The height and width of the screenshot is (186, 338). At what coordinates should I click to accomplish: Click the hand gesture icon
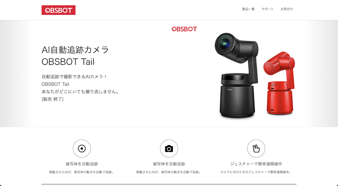pyautogui.click(x=256, y=148)
